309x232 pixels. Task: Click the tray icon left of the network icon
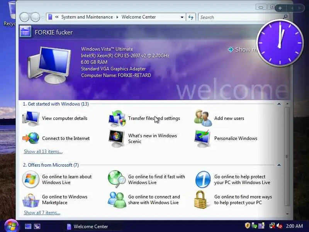pos(261,226)
